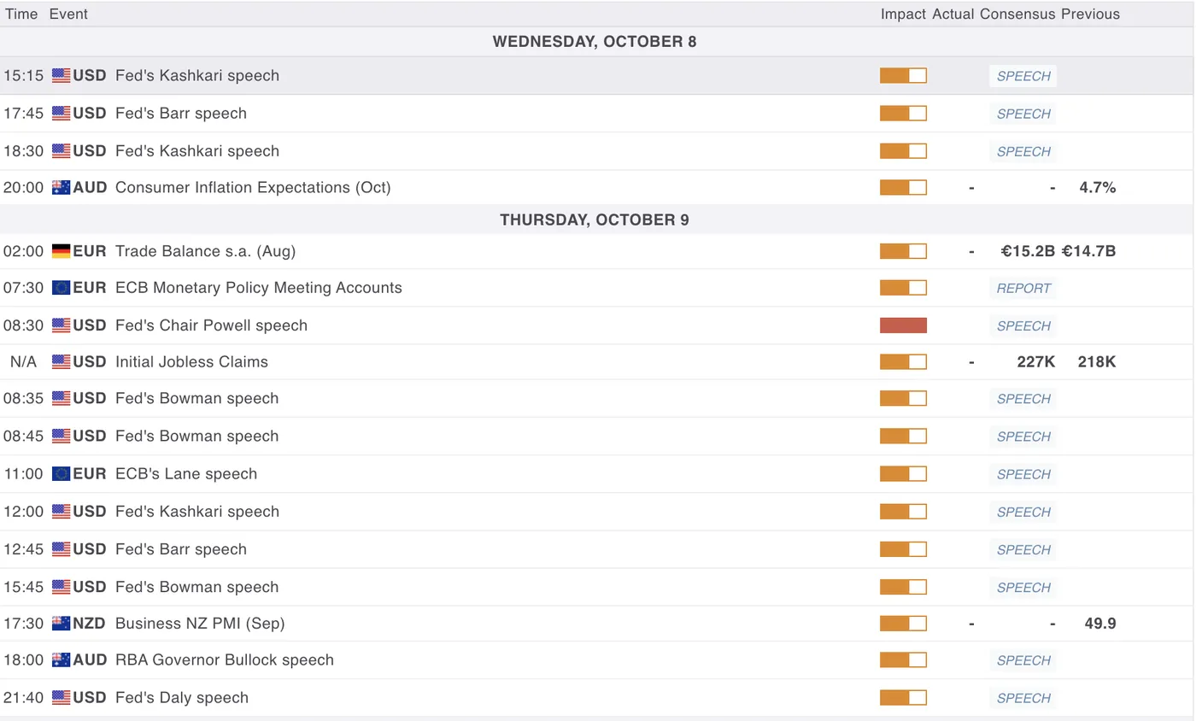Click the US flag beside Fed's Daly speech
The image size is (1196, 721).
[61, 698]
